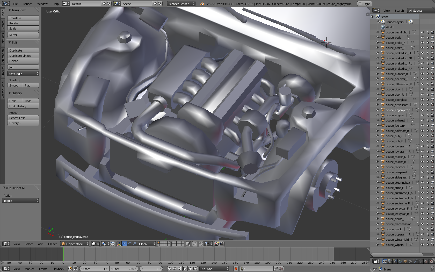Open the Render menu in top bar
The image size is (435, 272).
pyautogui.click(x=27, y=4)
